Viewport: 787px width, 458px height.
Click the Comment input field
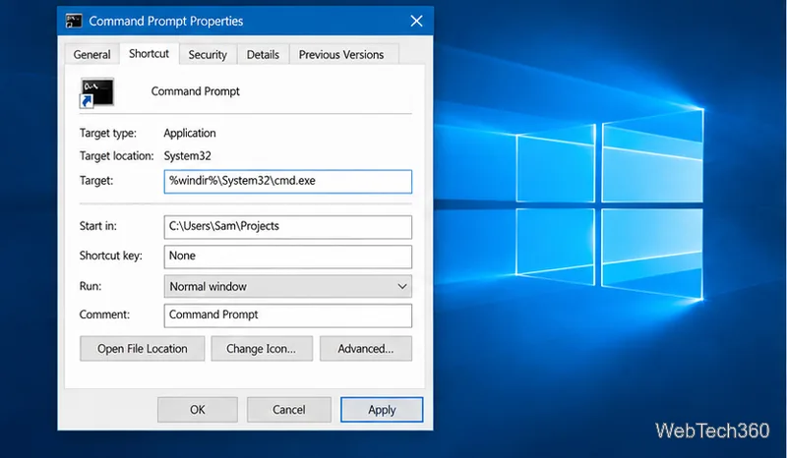pos(288,315)
